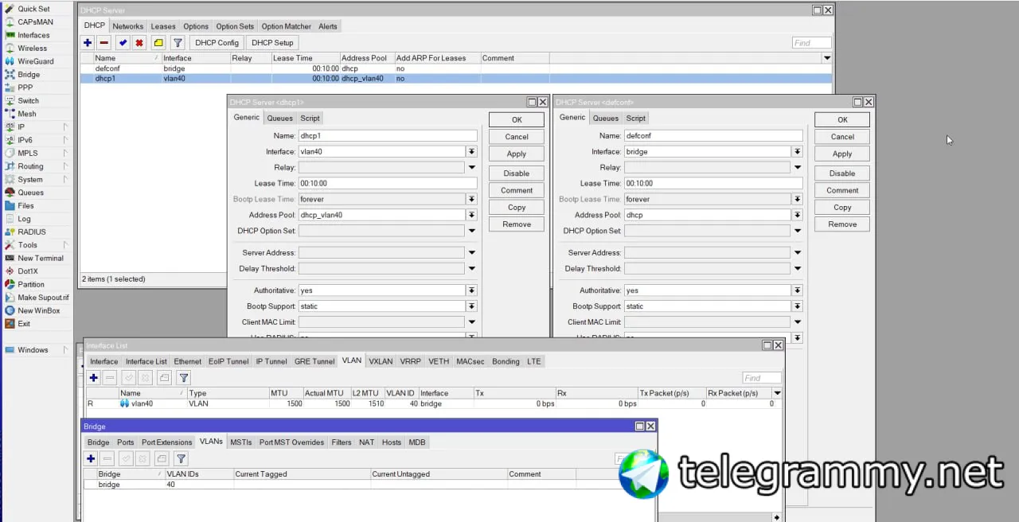The height and width of the screenshot is (522, 1019).
Task: Open CAPsMAN menu item
Action: (x=35, y=22)
